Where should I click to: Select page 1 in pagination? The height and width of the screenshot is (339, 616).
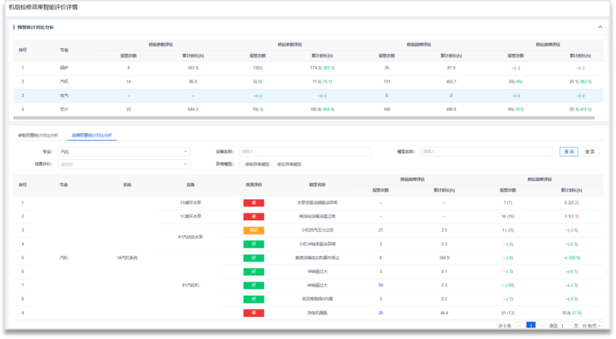(x=531, y=326)
